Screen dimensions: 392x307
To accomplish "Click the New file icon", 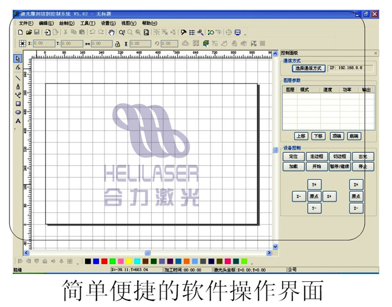I will click(x=21, y=32).
